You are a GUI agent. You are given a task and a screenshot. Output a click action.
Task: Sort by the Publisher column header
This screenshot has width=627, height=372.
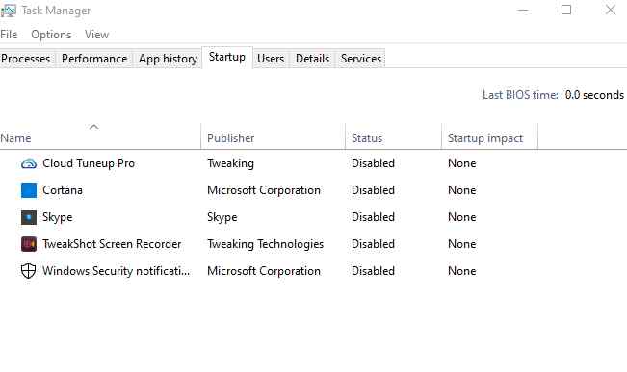274,138
